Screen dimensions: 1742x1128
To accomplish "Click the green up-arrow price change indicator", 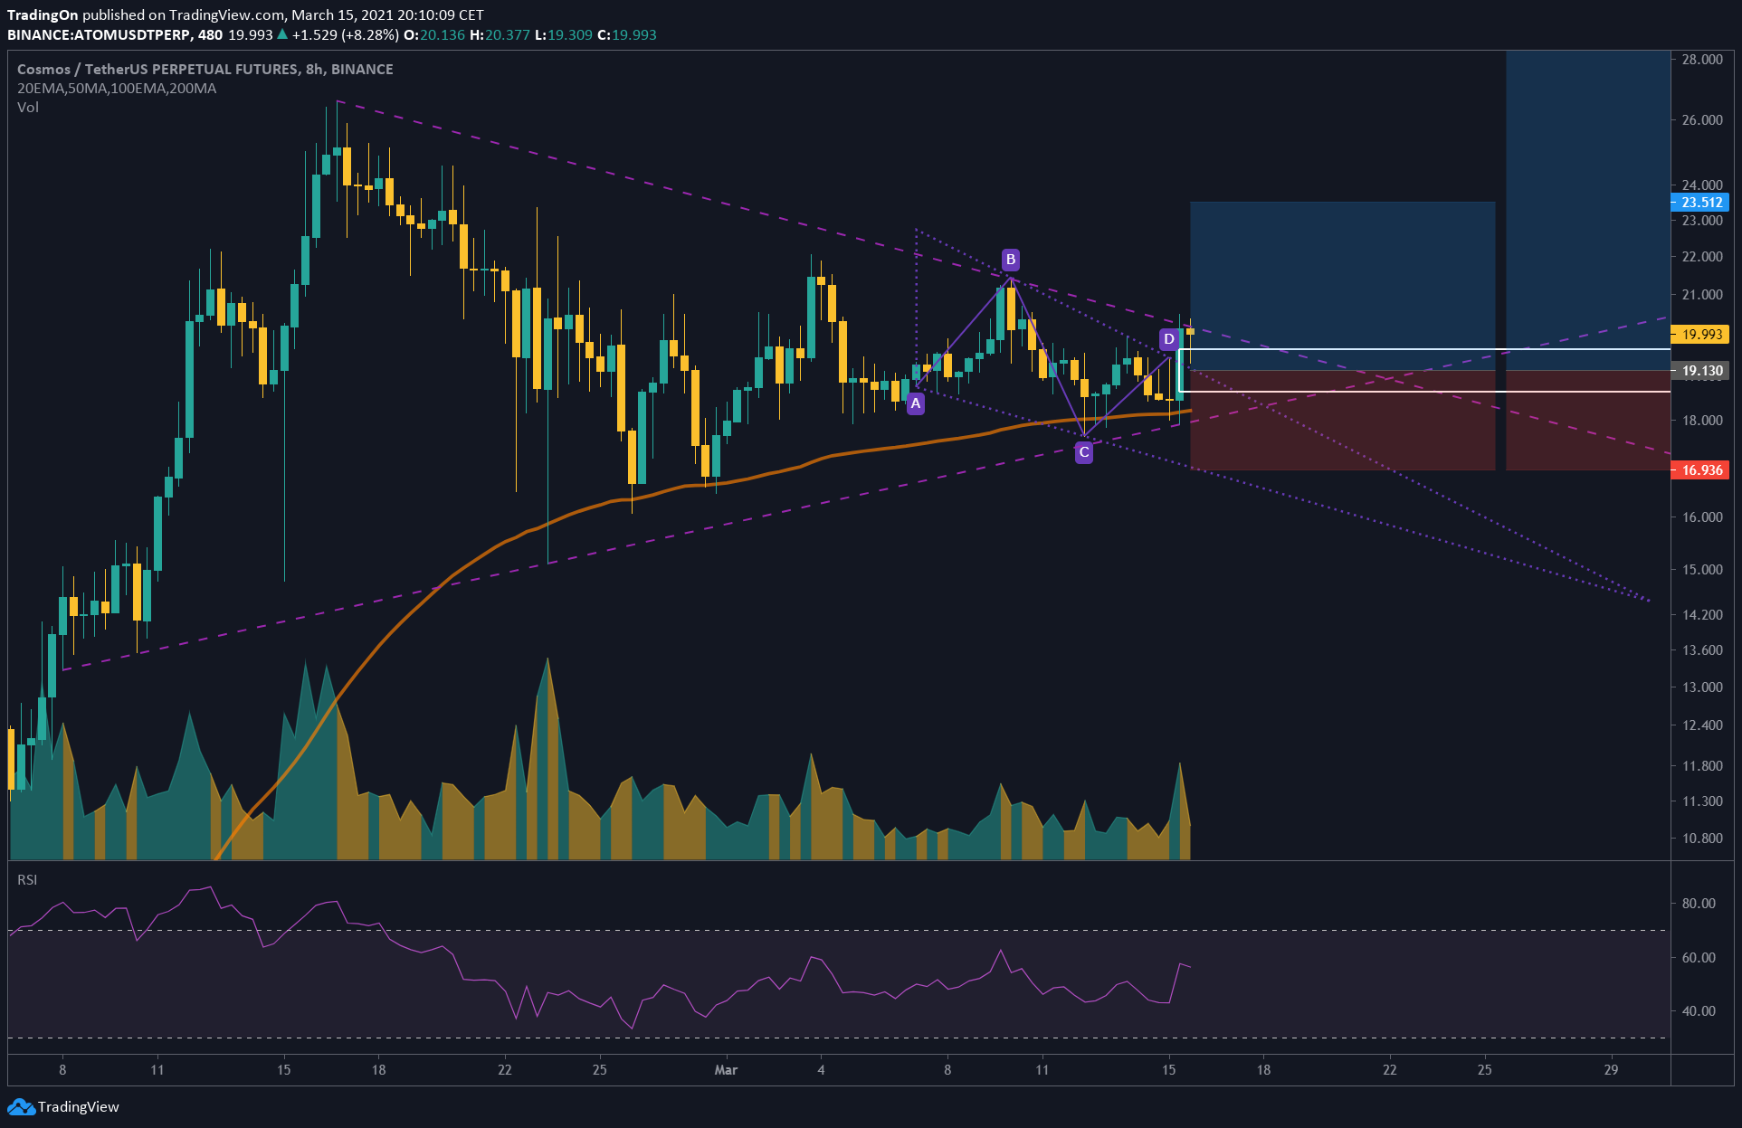I will [x=282, y=34].
